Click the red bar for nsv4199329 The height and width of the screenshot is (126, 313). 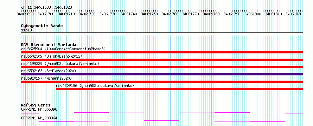162,67
